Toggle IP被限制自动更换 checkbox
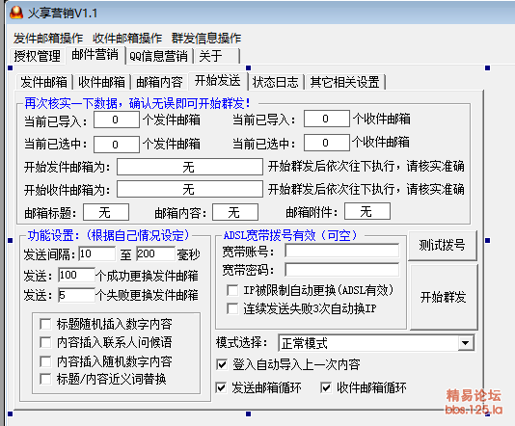The height and width of the screenshot is (426, 515). pos(232,290)
